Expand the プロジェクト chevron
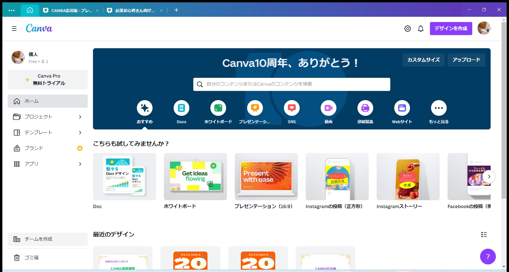 [x=80, y=117]
